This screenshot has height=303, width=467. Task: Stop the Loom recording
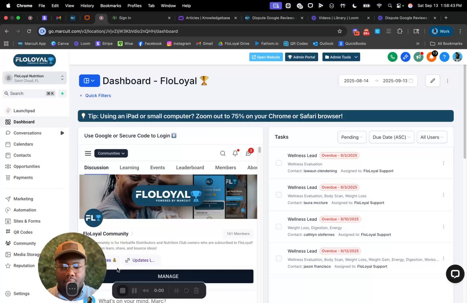[123, 291]
